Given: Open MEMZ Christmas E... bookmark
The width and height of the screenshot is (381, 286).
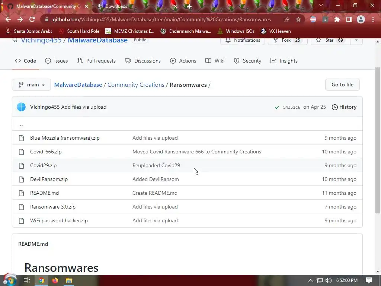Looking at the screenshot, I should [130, 31].
